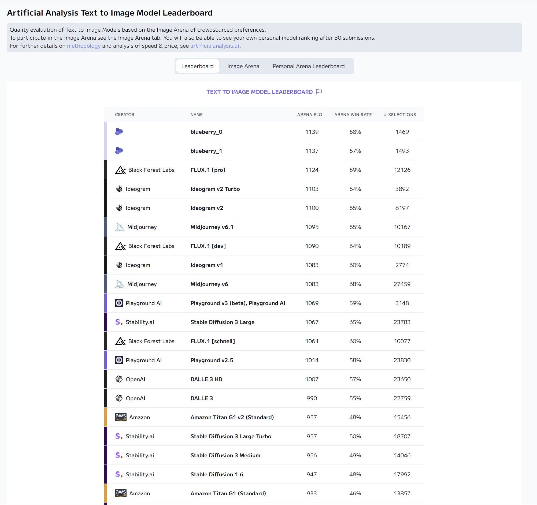The height and width of the screenshot is (505, 537).
Task: Click Midjourney creator label in v6.1 row
Action: pyautogui.click(x=142, y=227)
